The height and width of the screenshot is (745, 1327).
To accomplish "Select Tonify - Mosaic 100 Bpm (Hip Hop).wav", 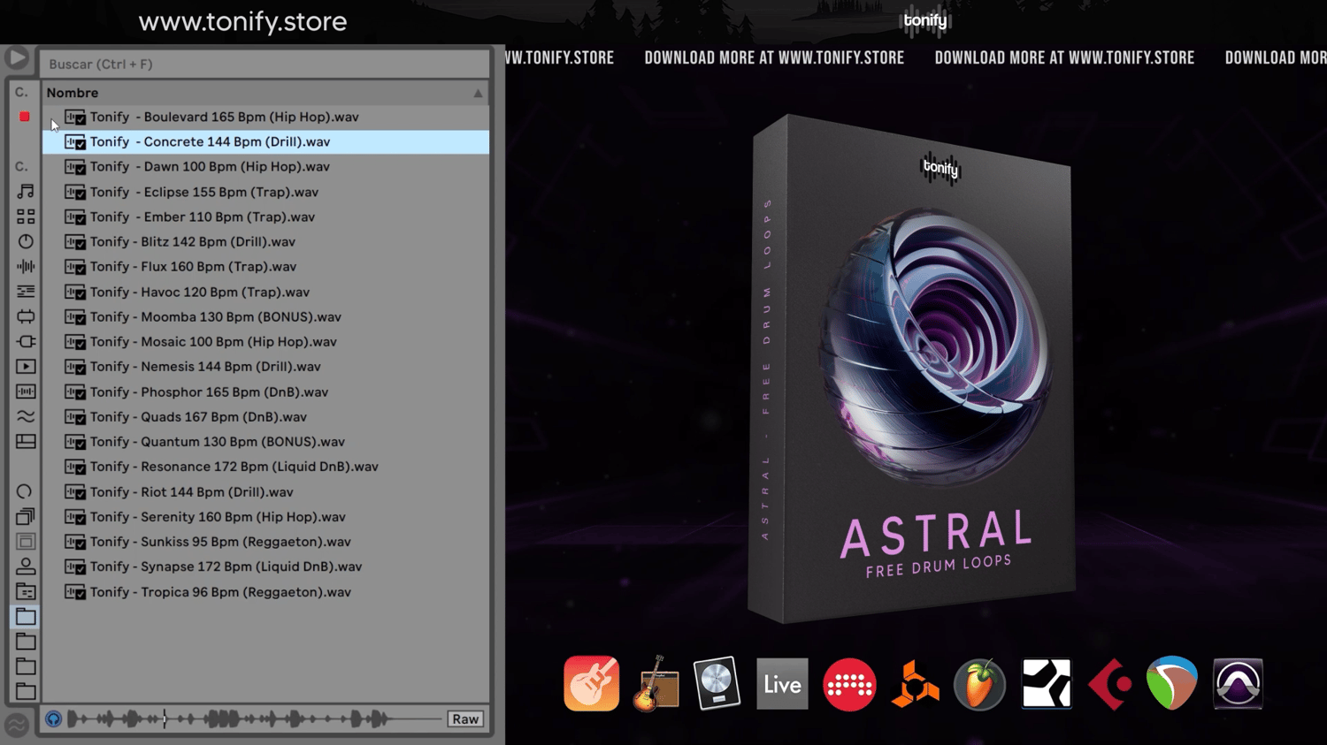I will point(265,341).
